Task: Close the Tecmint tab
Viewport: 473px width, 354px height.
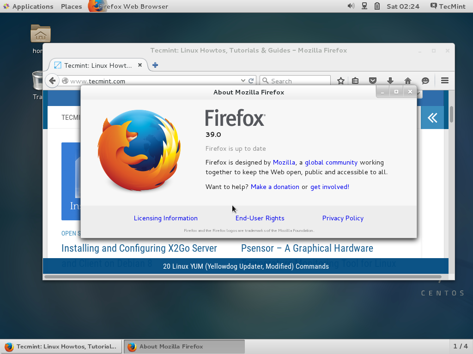Action: 140,65
